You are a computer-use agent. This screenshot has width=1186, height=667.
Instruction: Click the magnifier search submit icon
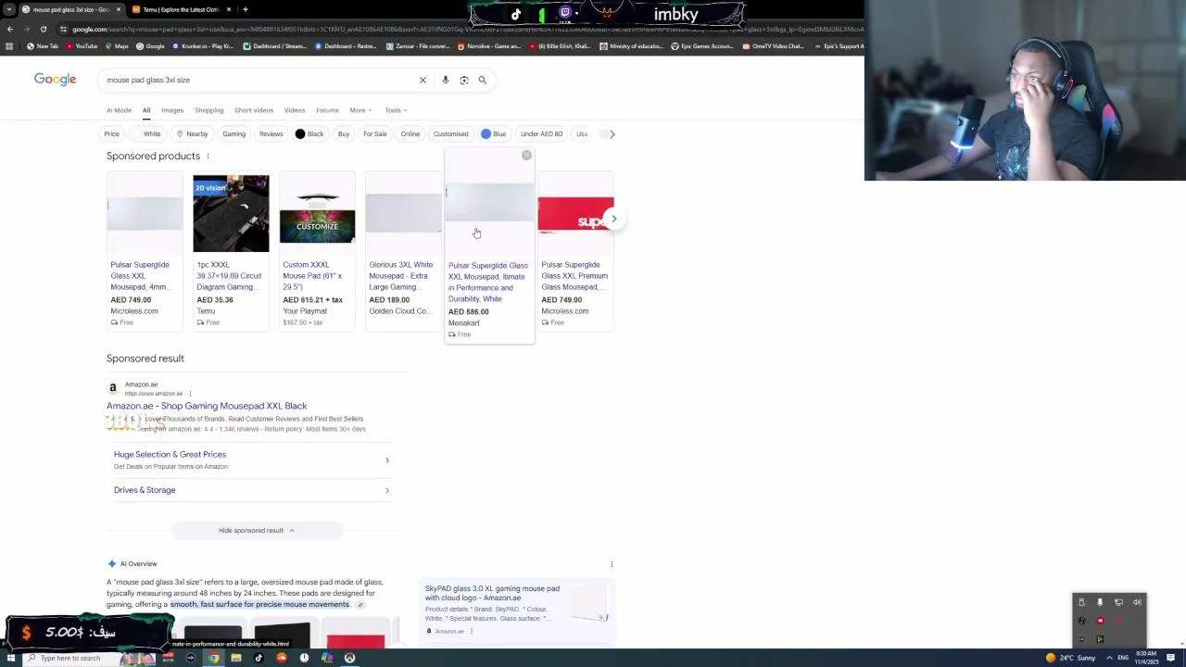[x=482, y=80]
